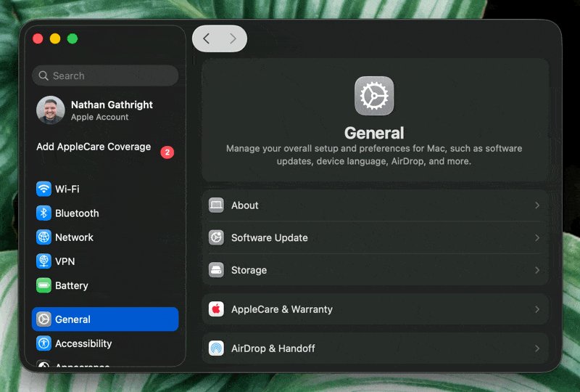Click the About laptop icon

[216, 205]
